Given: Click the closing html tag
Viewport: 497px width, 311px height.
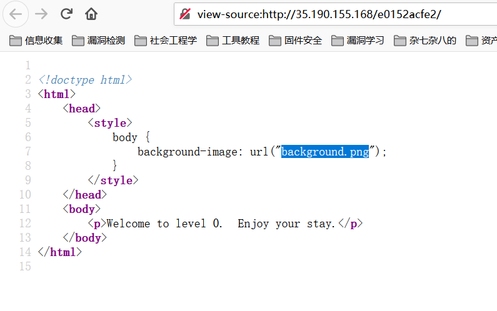Looking at the screenshot, I should pyautogui.click(x=60, y=252).
